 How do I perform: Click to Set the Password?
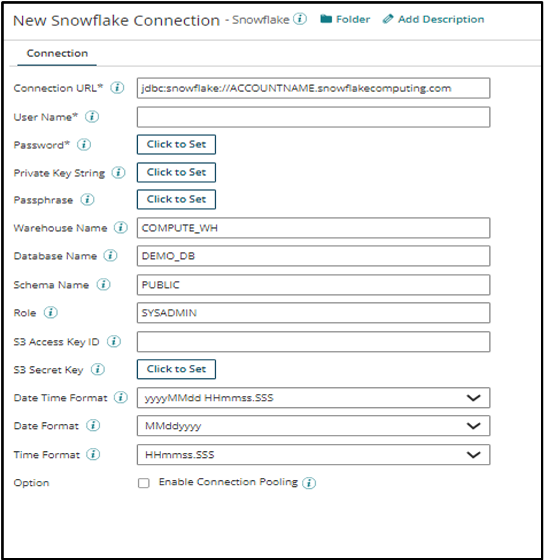pos(176,145)
